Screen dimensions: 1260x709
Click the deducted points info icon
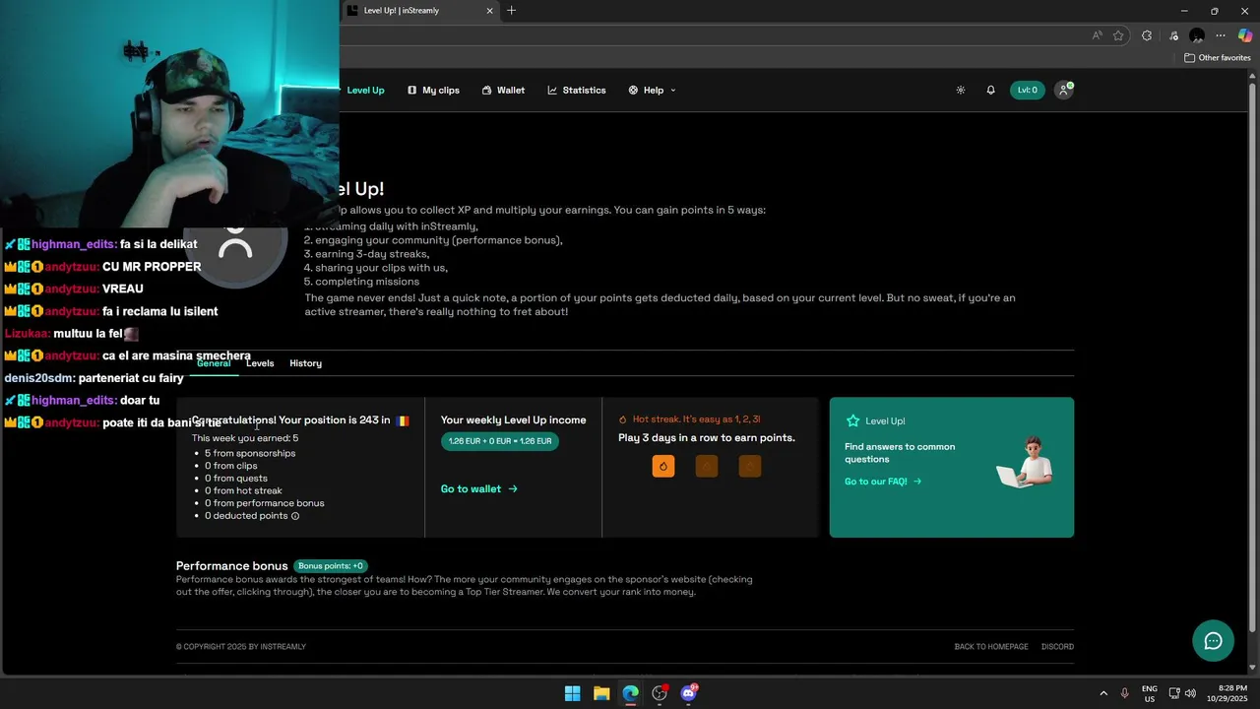(295, 516)
